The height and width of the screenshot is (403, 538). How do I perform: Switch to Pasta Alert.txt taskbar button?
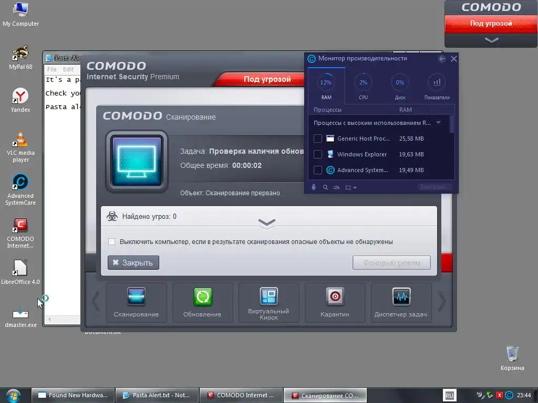[x=157, y=396]
